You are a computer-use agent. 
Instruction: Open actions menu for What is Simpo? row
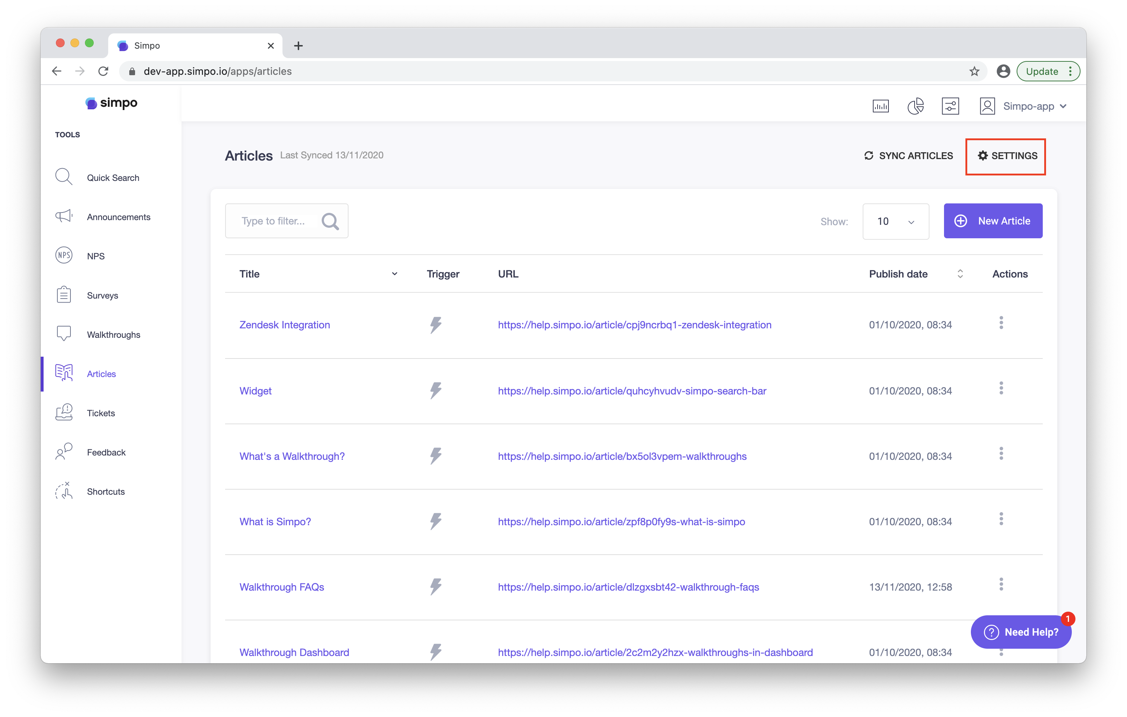pyautogui.click(x=1001, y=519)
